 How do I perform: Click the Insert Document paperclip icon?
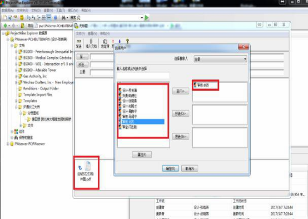pyautogui.click(x=91, y=41)
